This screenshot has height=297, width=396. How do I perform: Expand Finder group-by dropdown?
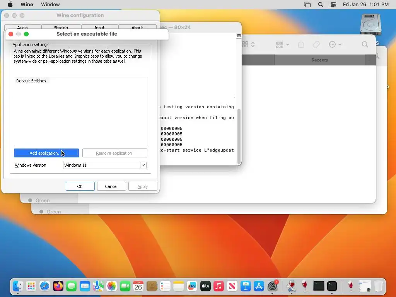(x=282, y=44)
